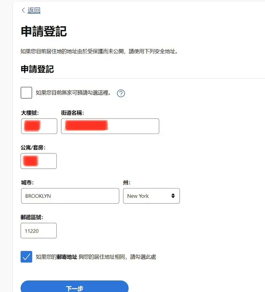The image size is (265, 292).
Task: Focus the 大樓號 building number field
Action: [x=39, y=126]
